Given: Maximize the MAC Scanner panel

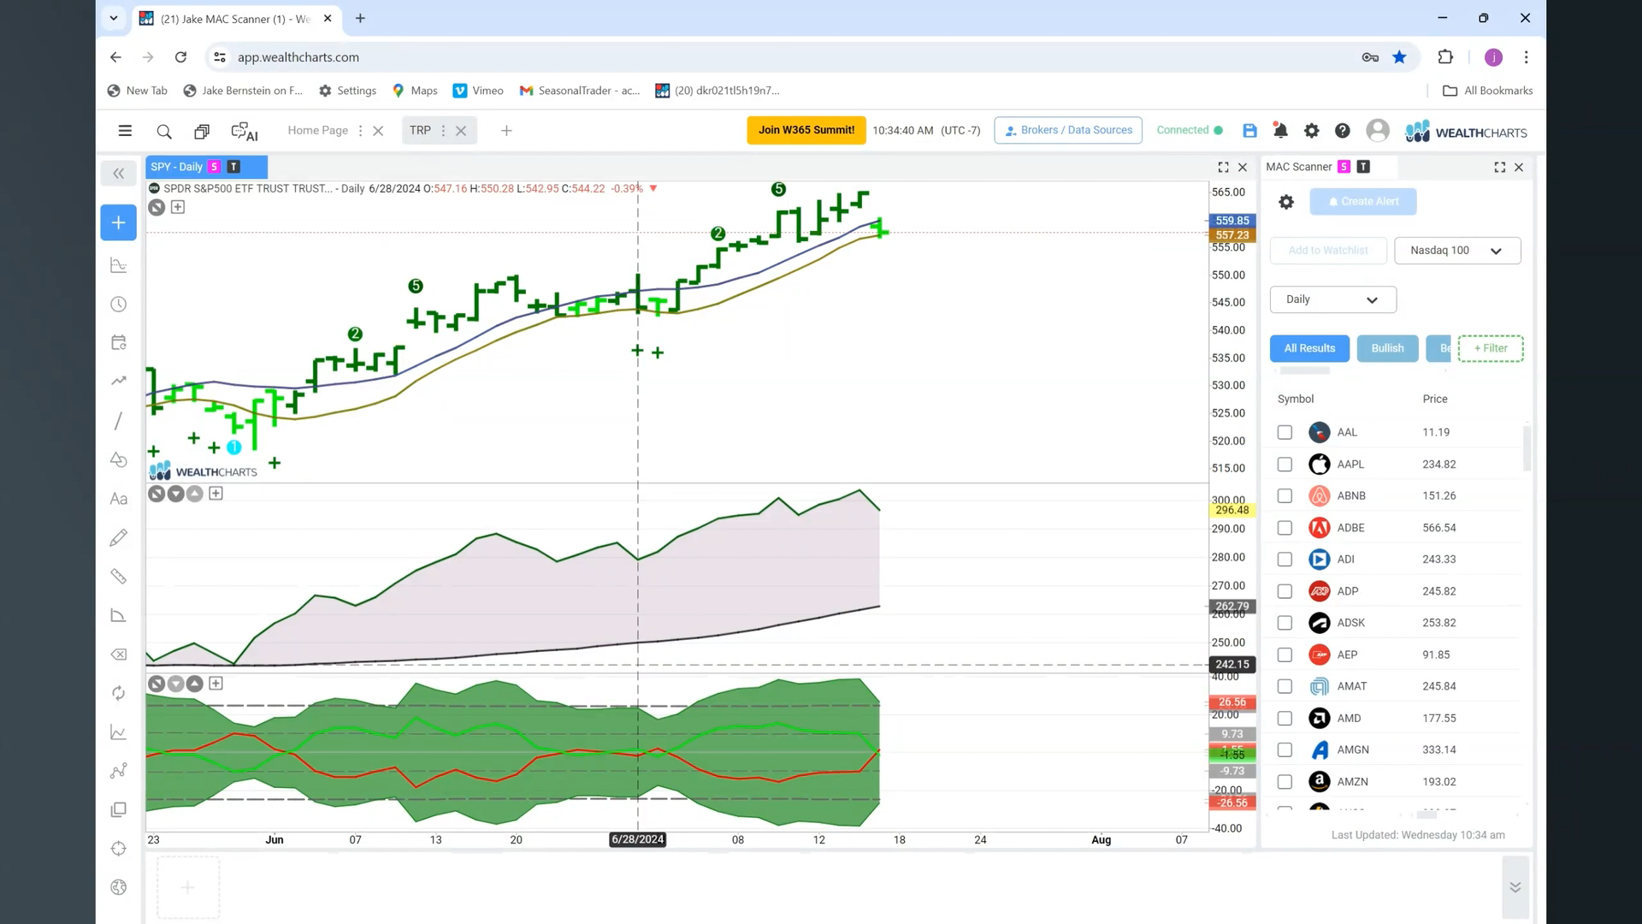Looking at the screenshot, I should tap(1500, 168).
